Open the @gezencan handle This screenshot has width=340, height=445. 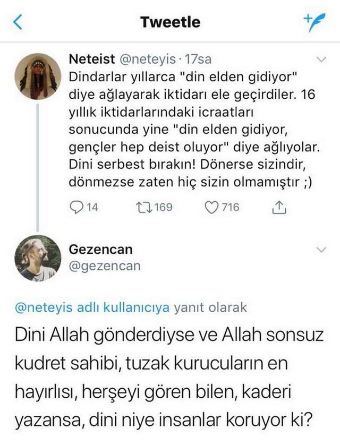[105, 266]
